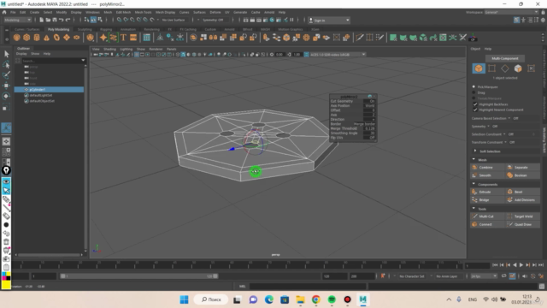Screen dimensions: 547x308
Task: Click the New Scene icon
Action: tap(42, 20)
